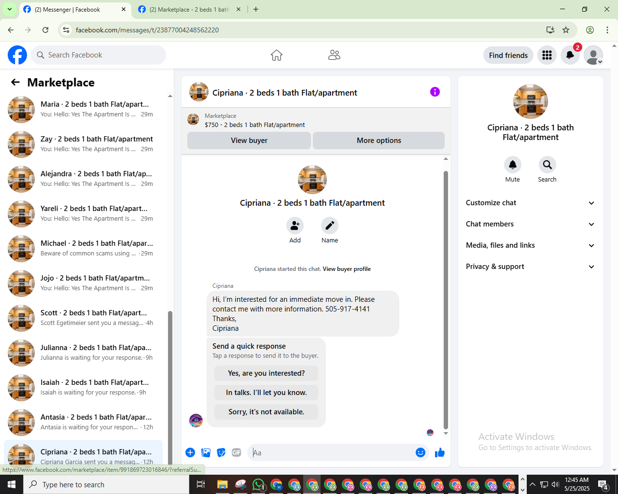Open Michael conversation in list
The image size is (618, 494).
[x=83, y=249]
